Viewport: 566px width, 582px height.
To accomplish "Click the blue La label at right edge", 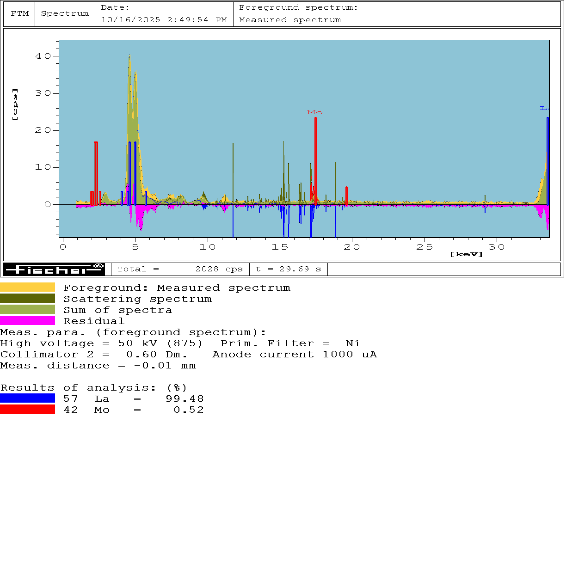I will coord(543,108).
